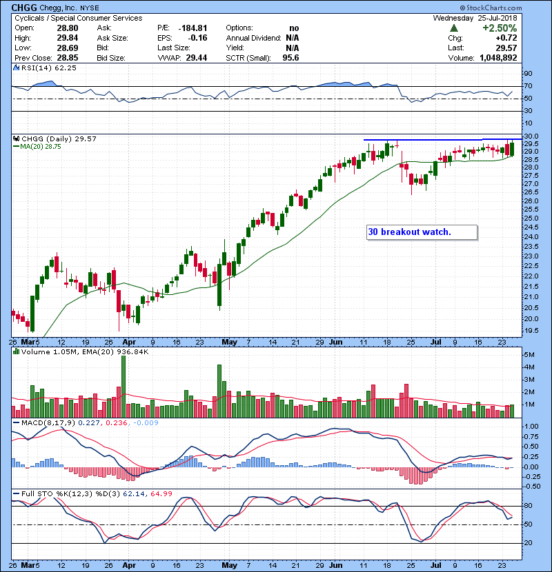Click the CHGG (Daily) candlestick legend icon
Screen dimensions: 552x572
[x=16, y=139]
